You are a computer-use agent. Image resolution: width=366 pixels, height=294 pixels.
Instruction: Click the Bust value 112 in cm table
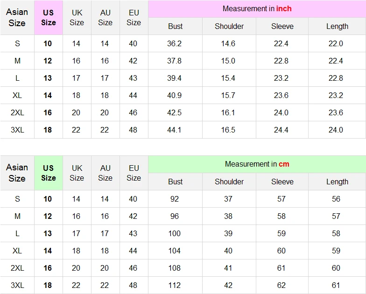175,286
